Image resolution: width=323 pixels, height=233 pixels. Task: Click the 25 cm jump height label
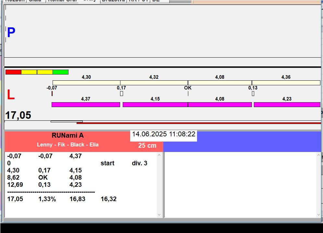[x=147, y=145]
